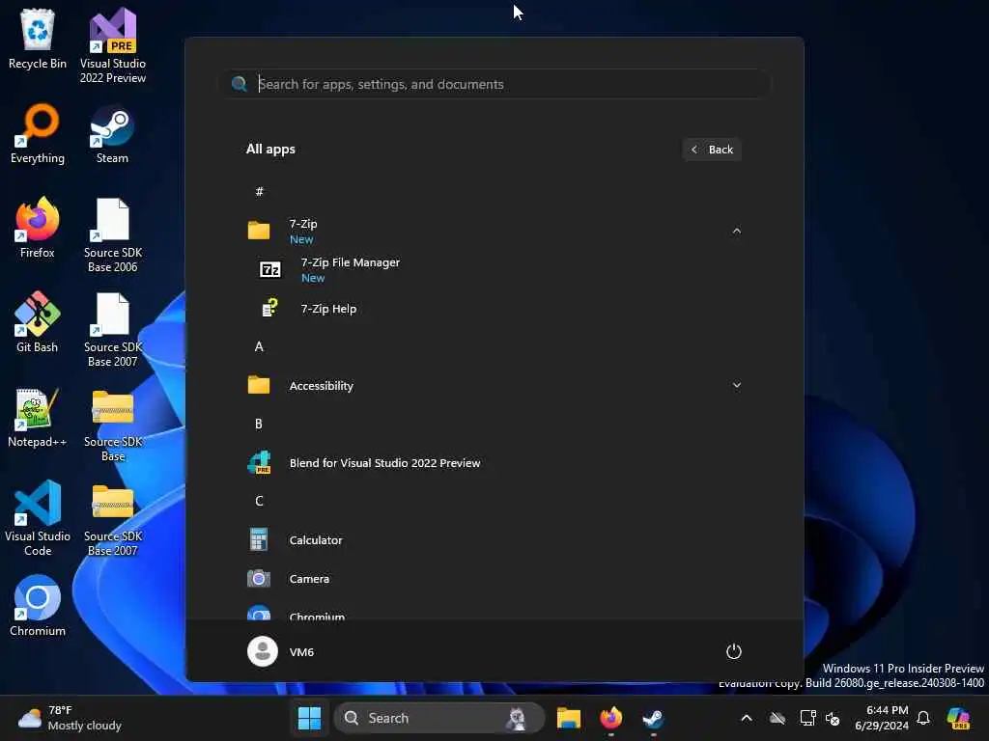Viewport: 989px width, 741px height.
Task: Open the notifications bell in system tray
Action: click(923, 718)
